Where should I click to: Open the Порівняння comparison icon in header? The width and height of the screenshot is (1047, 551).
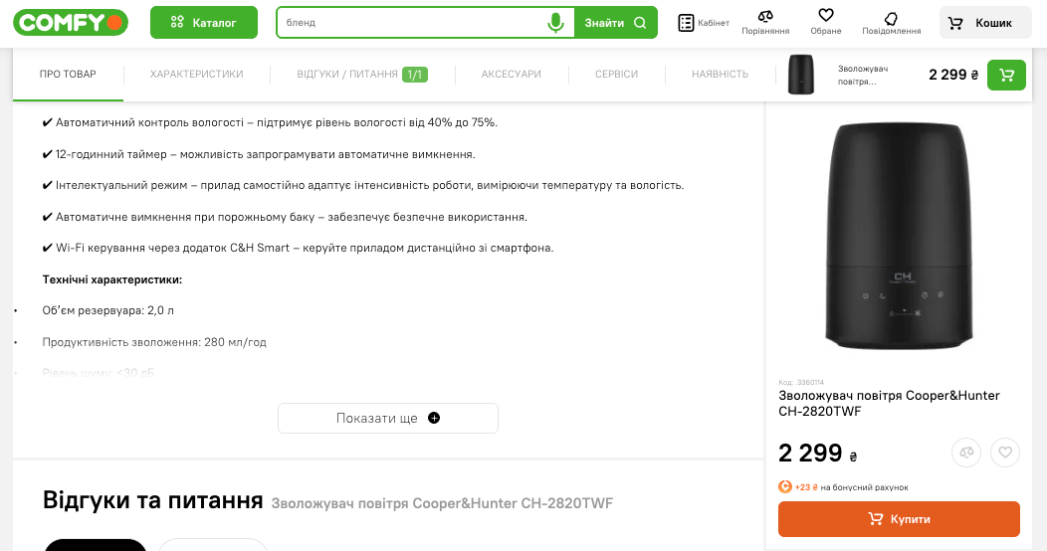point(765,23)
